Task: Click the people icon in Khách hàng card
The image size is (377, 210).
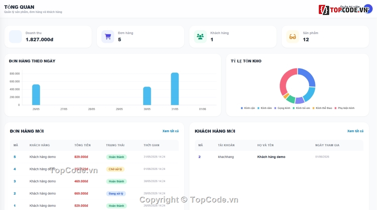Action: tap(200, 37)
